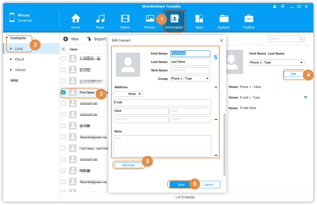Open the Group dropdown in Edit Contact
The width and height of the screenshot is (317, 205).
tap(190, 79)
